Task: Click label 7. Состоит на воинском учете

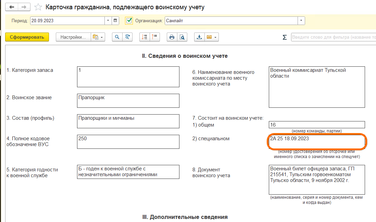Action: [x=228, y=118]
